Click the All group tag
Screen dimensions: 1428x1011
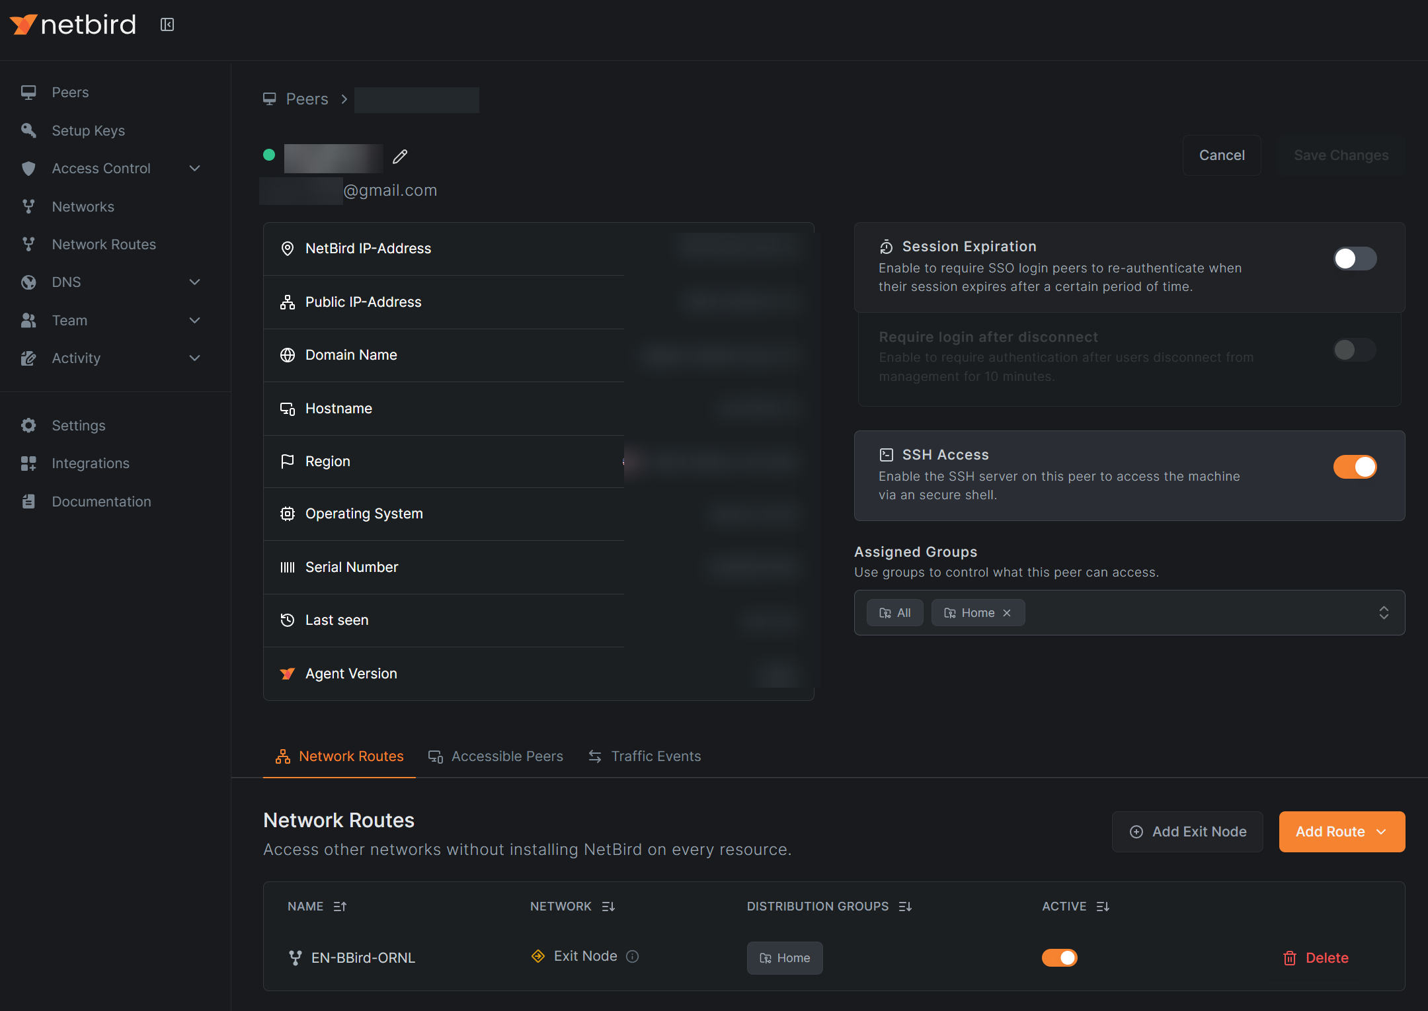point(895,613)
